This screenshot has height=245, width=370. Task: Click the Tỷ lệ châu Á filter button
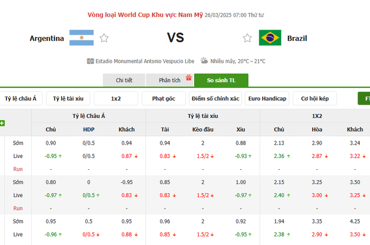pos(20,99)
